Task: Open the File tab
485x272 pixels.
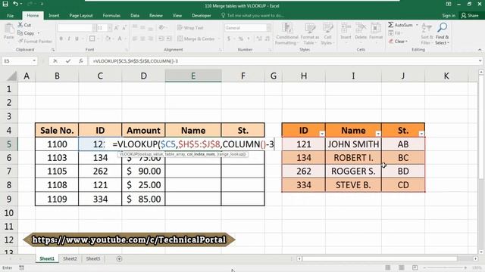Action: [x=10, y=15]
